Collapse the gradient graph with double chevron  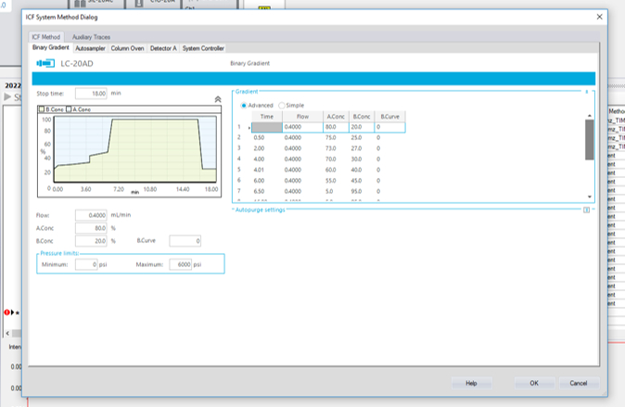(218, 99)
